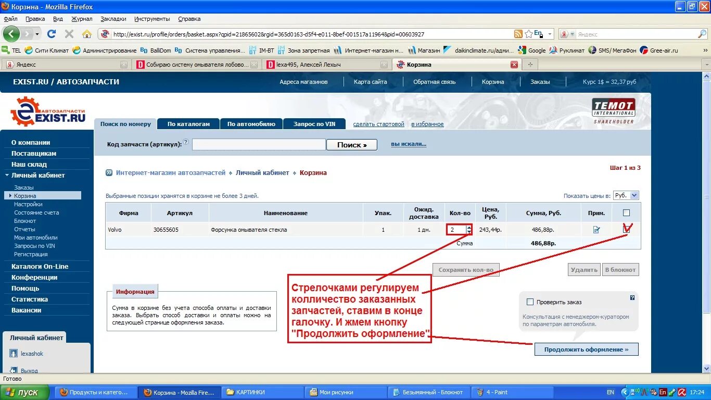Open the сделать стартовой link
The height and width of the screenshot is (400, 711).
coord(378,124)
